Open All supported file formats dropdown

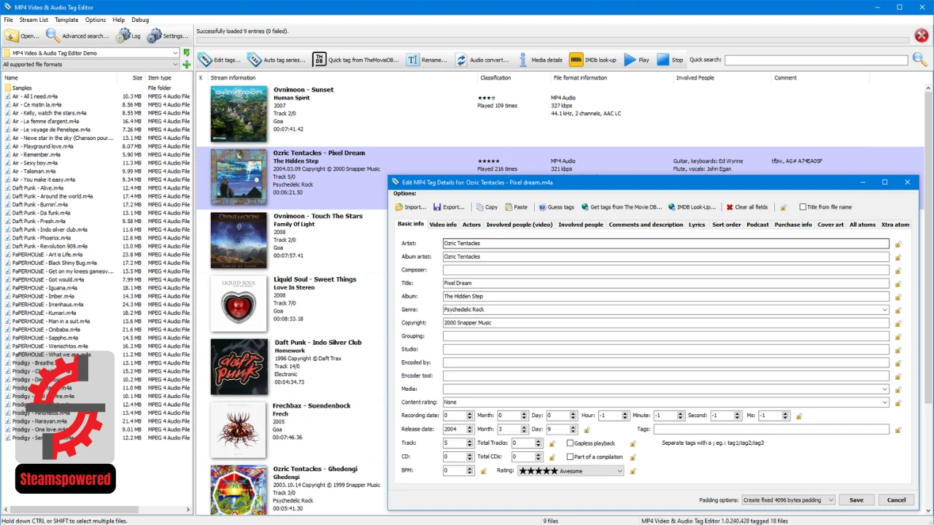[90, 64]
